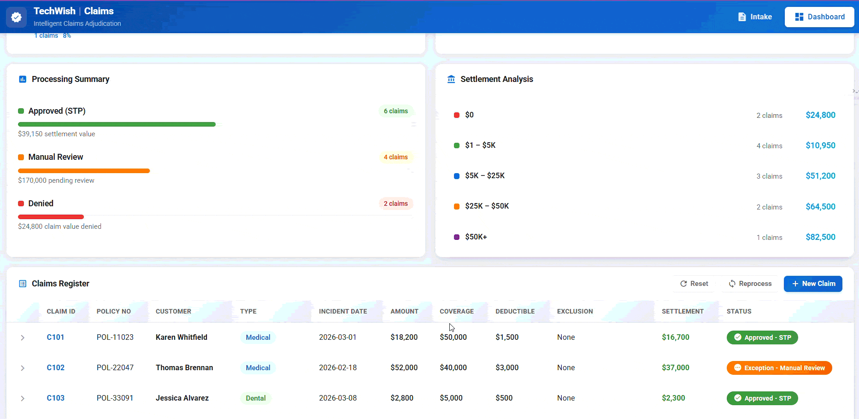Screen dimensions: 859x419
Task: Click the TechWish verified badge logo
Action: click(x=16, y=17)
